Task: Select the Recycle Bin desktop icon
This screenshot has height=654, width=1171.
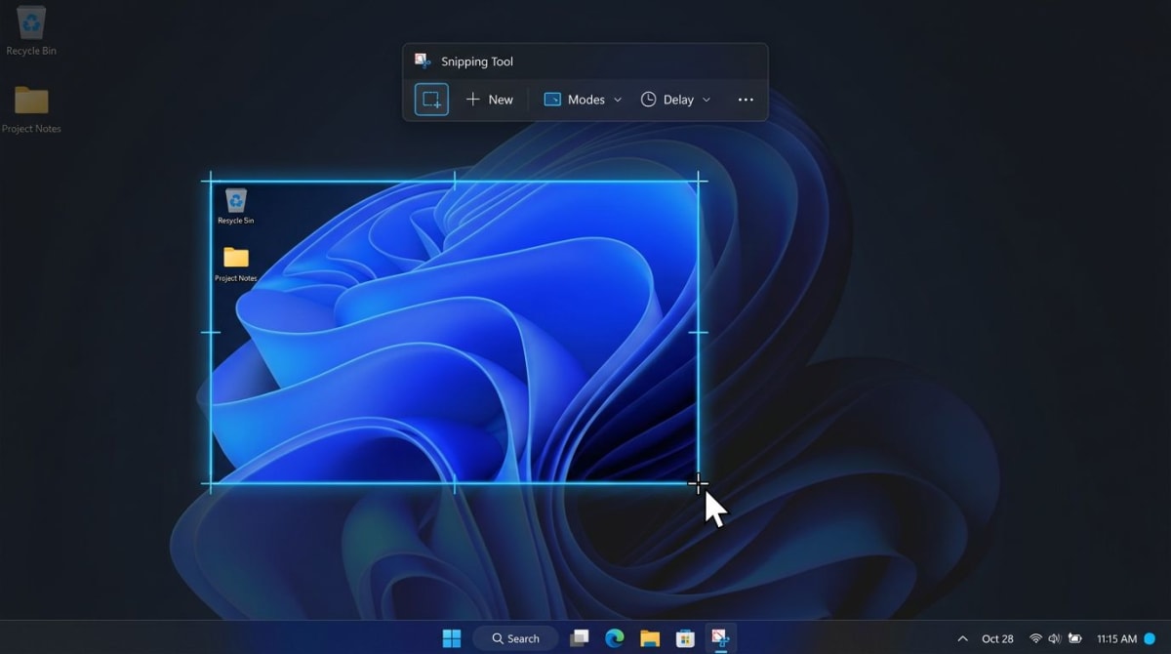Action: [31, 30]
